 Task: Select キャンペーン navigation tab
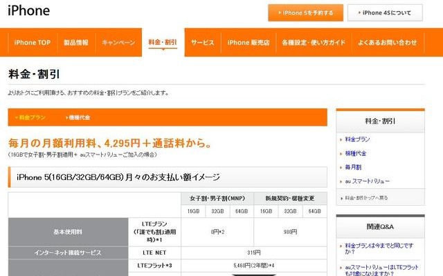coord(118,43)
